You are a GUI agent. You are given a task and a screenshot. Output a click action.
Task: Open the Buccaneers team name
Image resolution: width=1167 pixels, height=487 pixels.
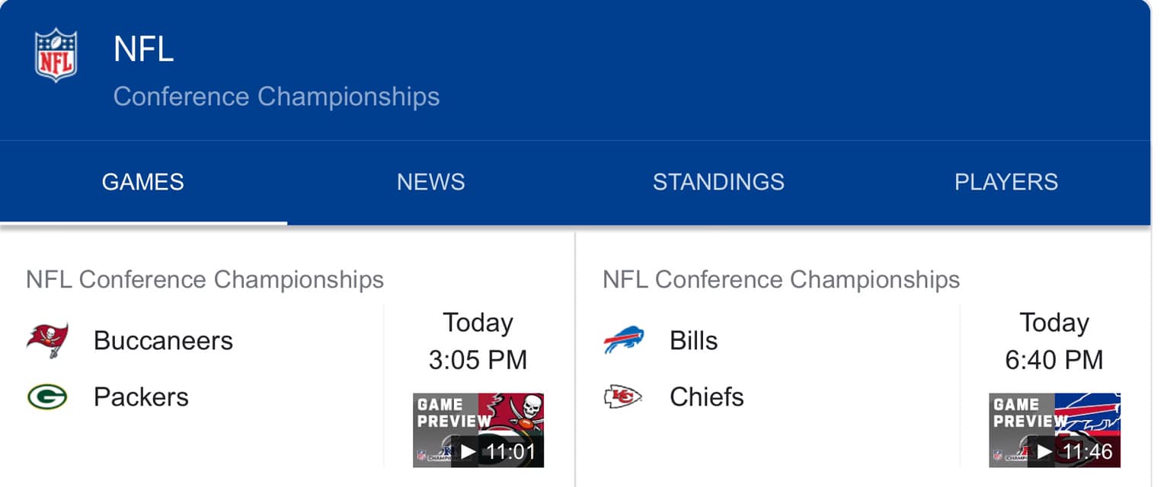pyautogui.click(x=163, y=340)
